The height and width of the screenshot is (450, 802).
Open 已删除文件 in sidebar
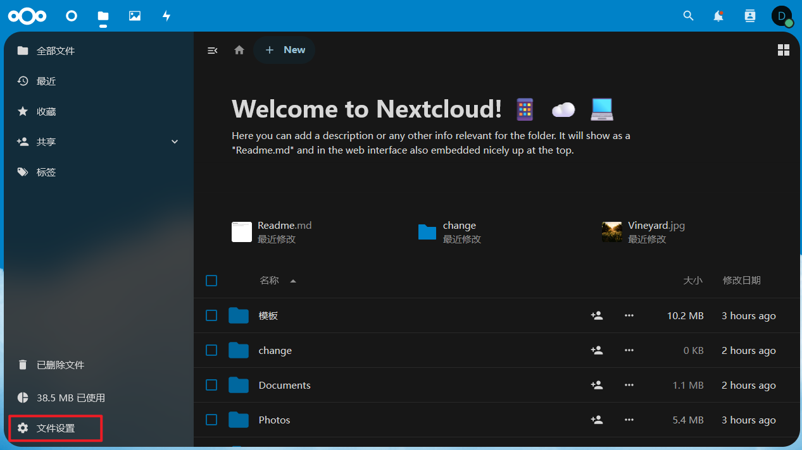pyautogui.click(x=99, y=365)
